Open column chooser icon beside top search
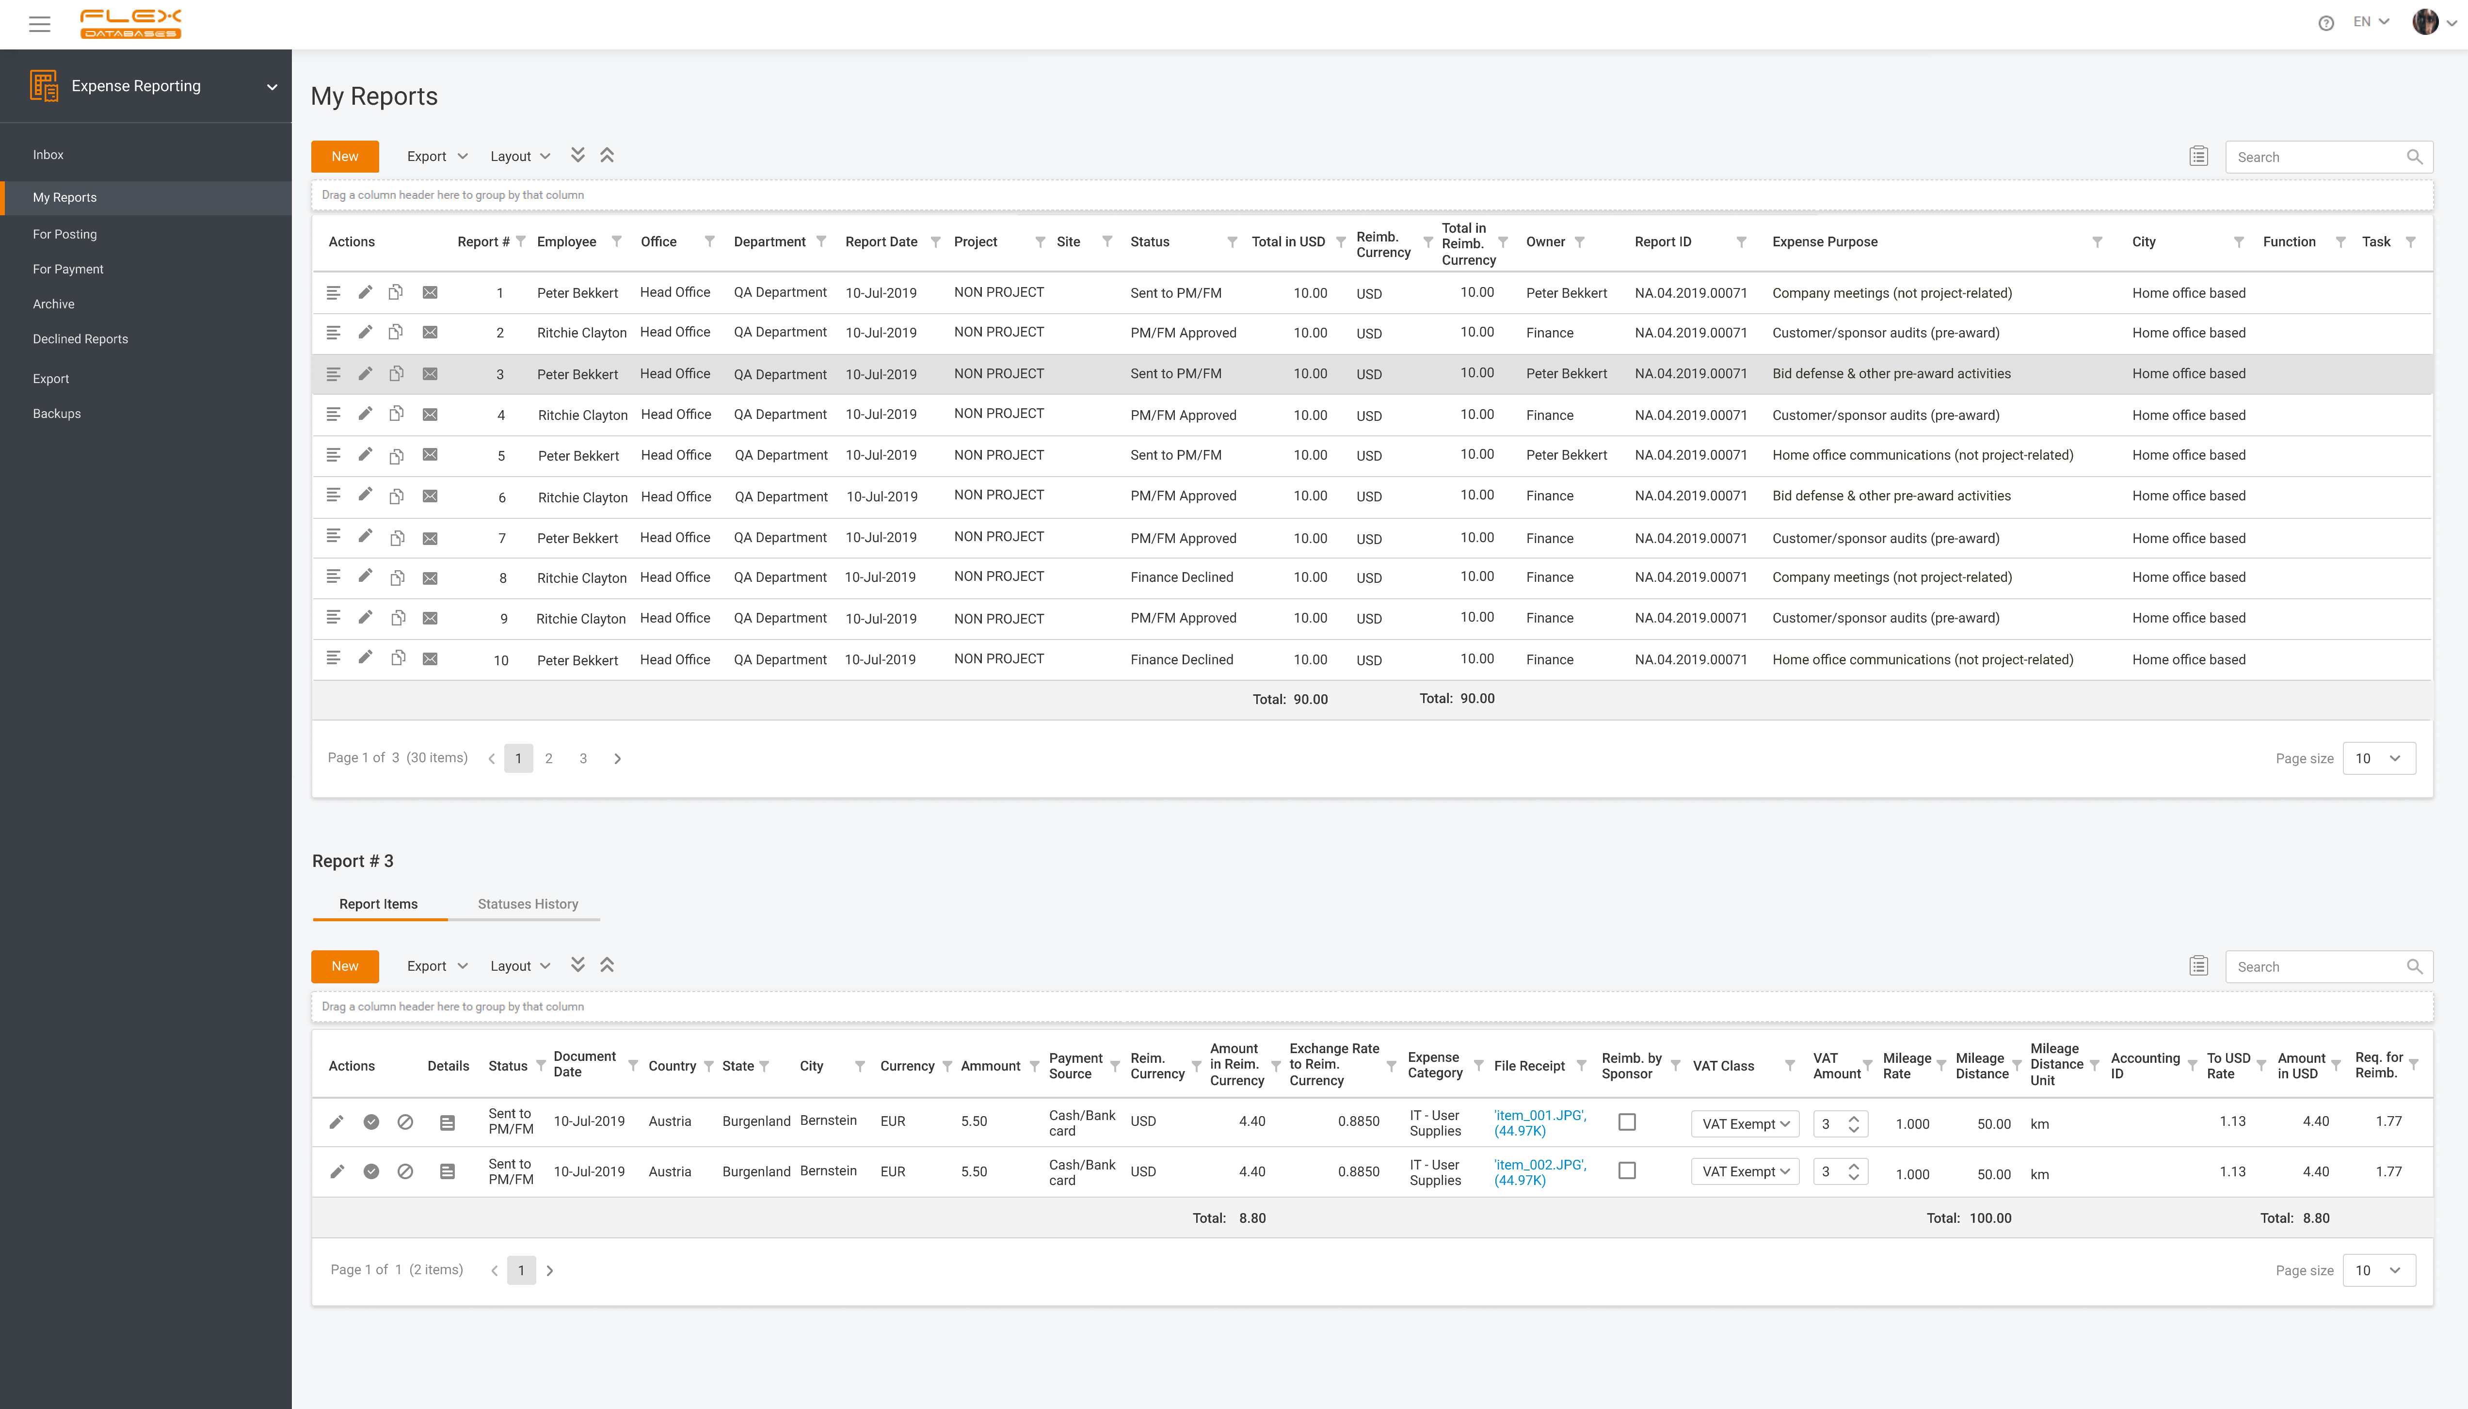2468x1409 pixels. pos(2198,156)
